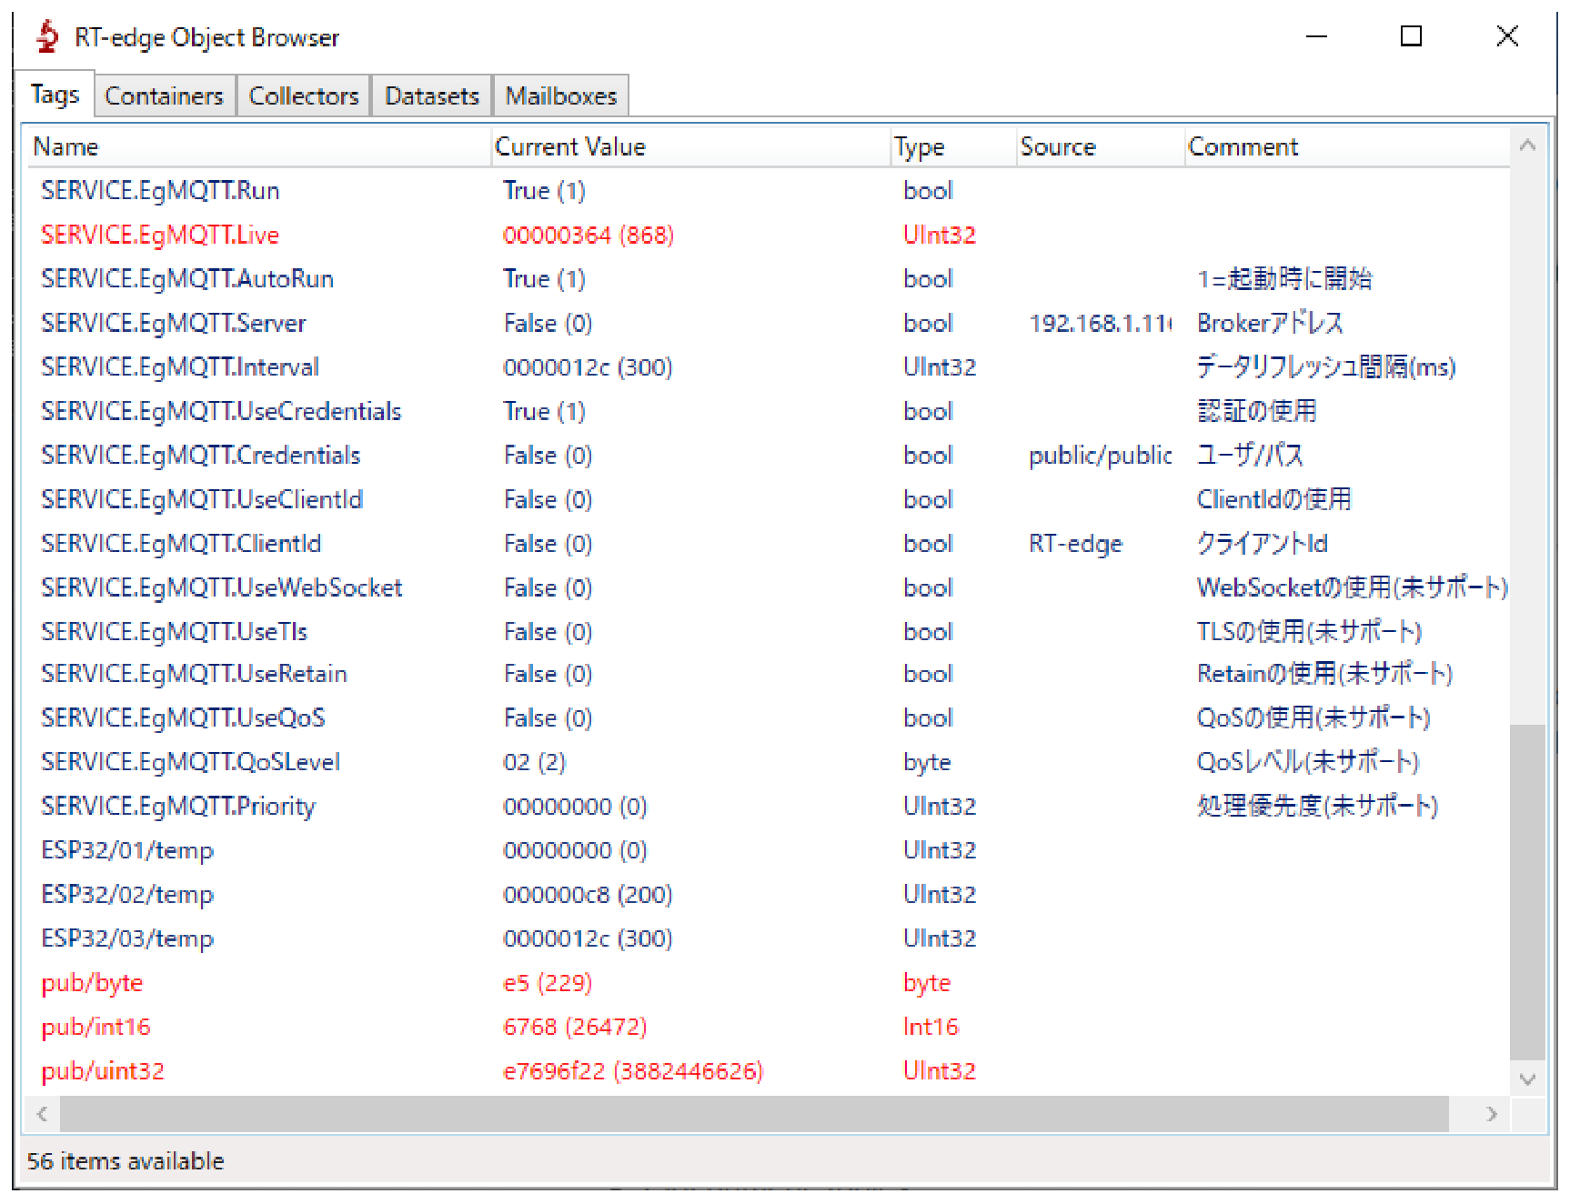Click the 1=起動時に開始 comment
Image resolution: width=1570 pixels, height=1204 pixels.
(x=1284, y=278)
